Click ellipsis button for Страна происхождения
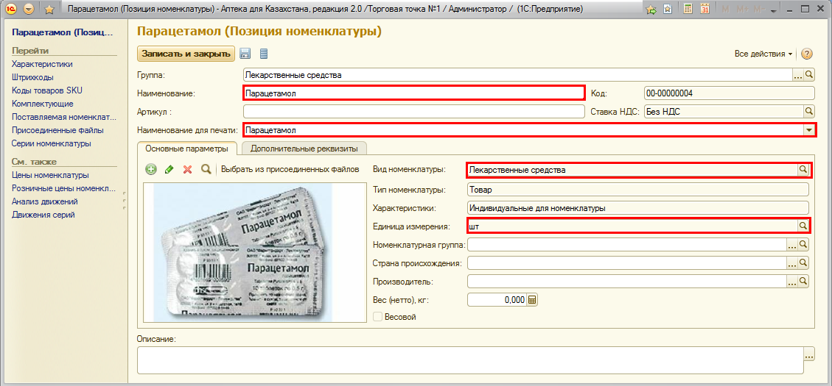 point(793,263)
